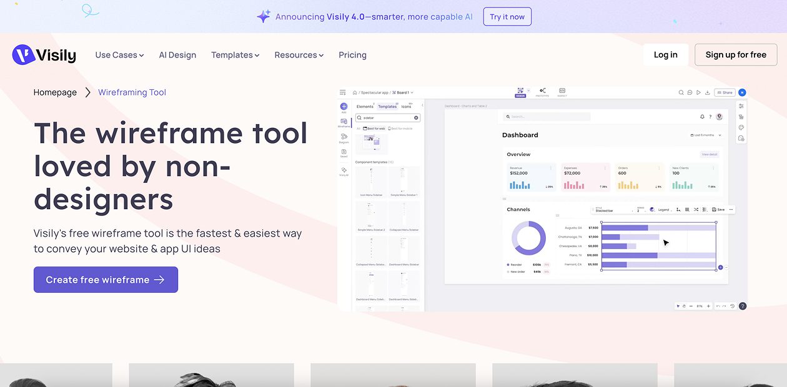
Task: Click the undo icon in bottom canvas toolbar
Action: [x=718, y=306]
